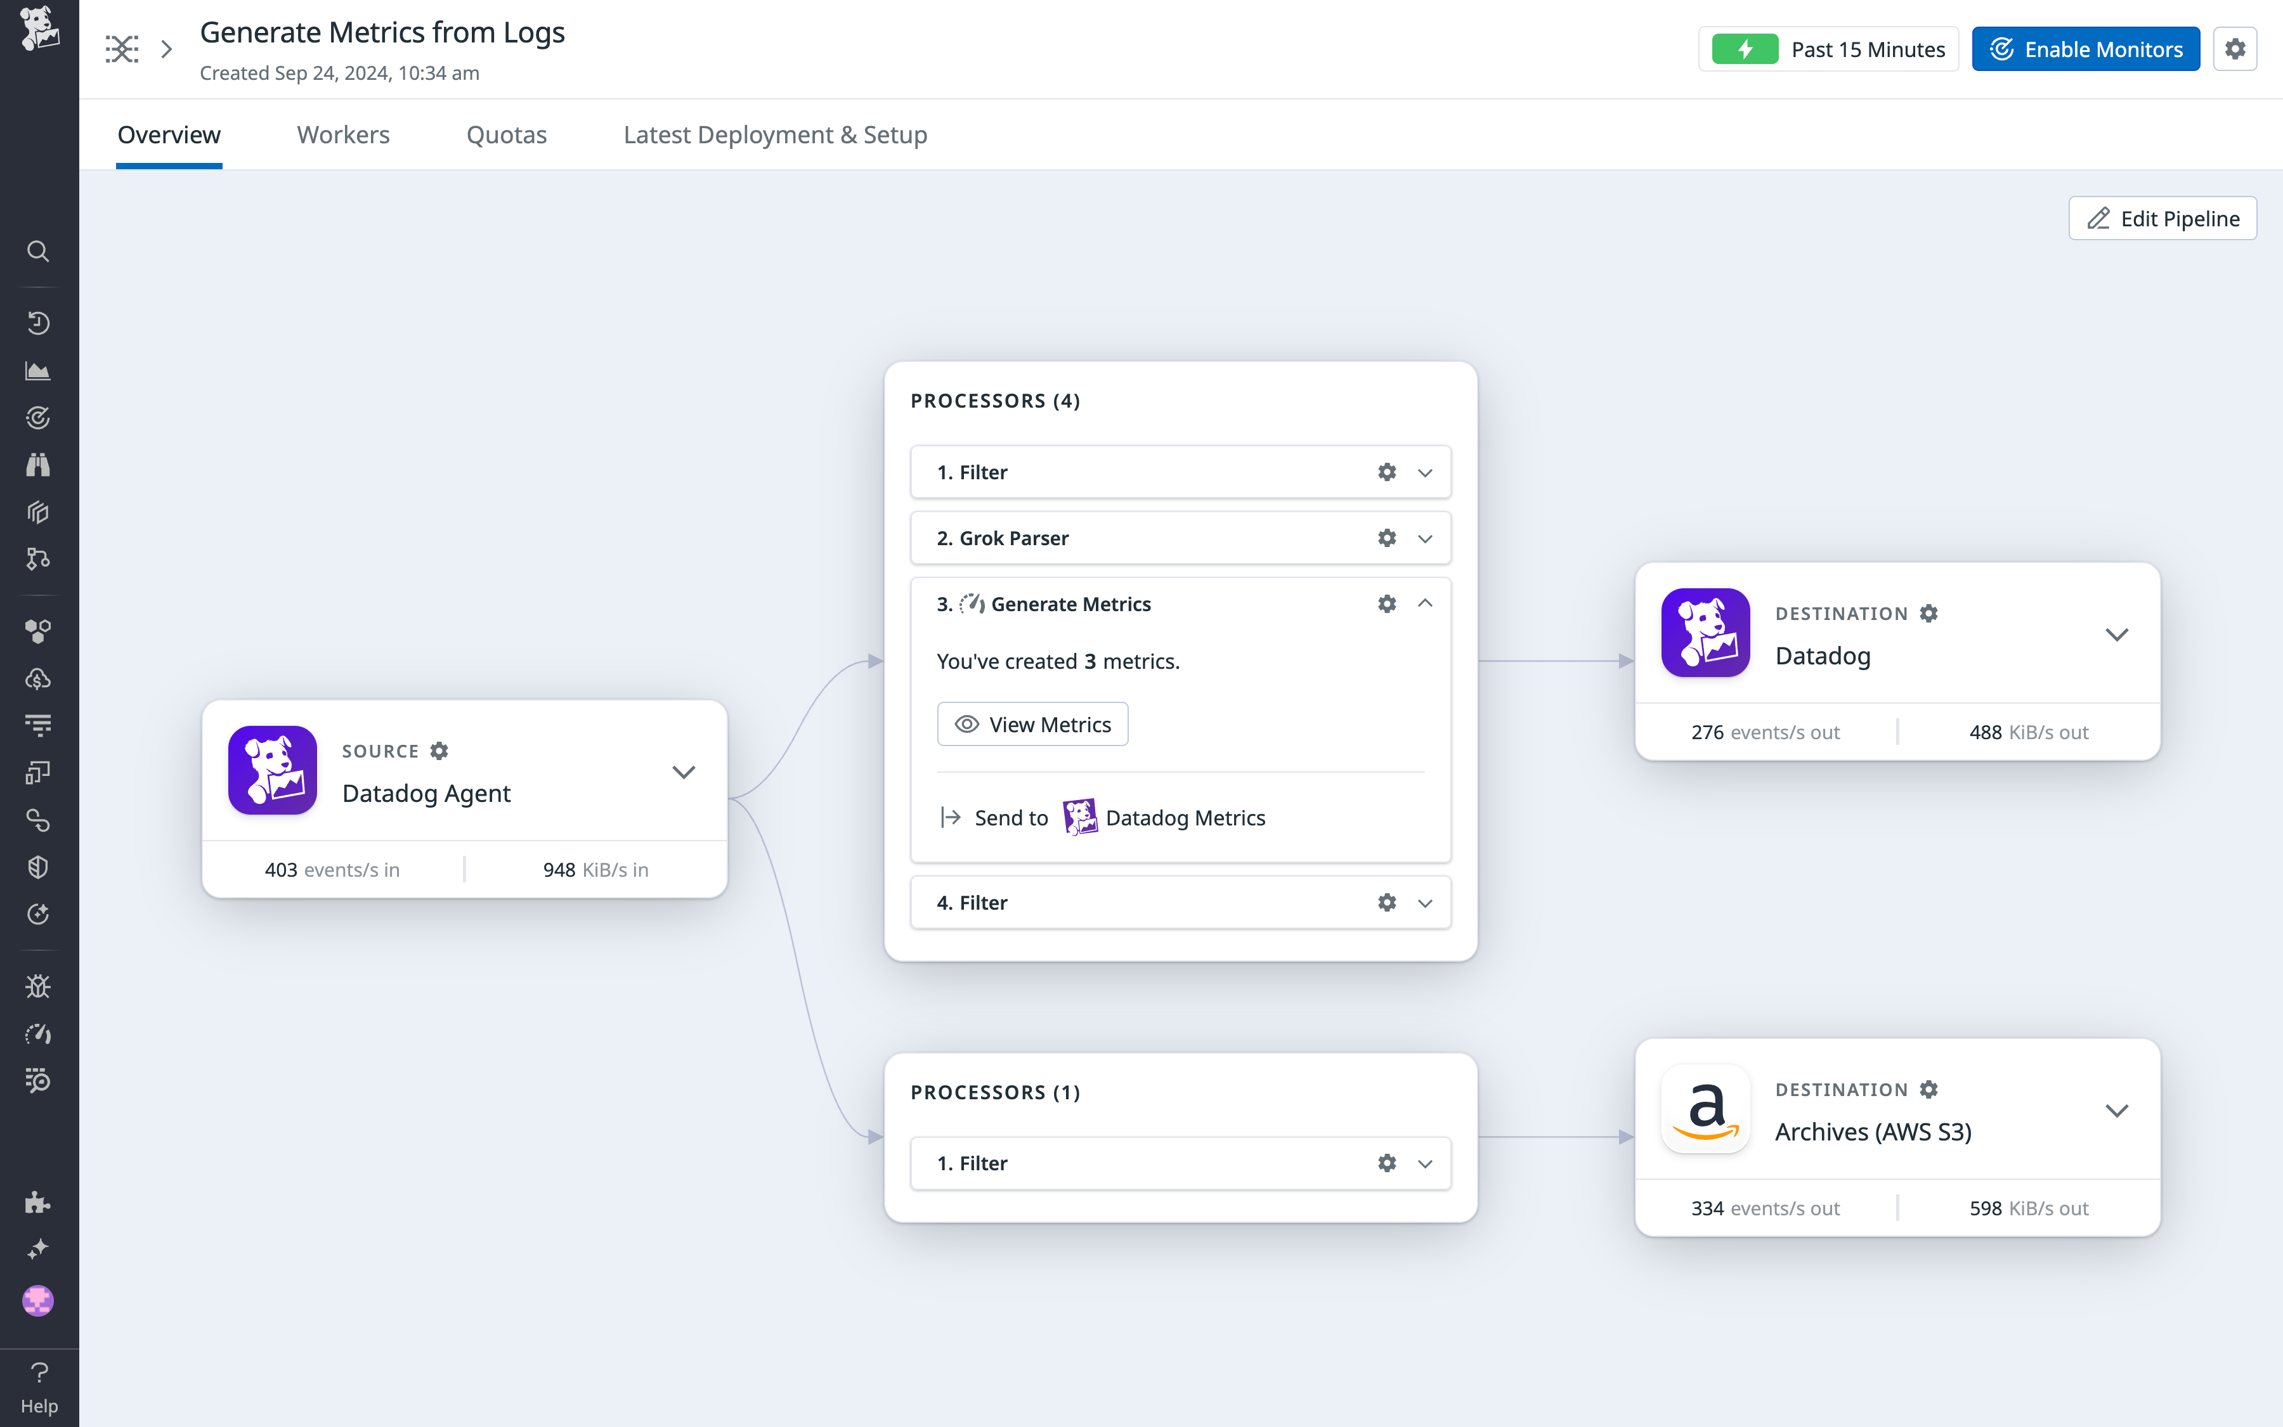This screenshot has height=1427, width=2283.
Task: Switch to the Workers tab
Action: [342, 134]
